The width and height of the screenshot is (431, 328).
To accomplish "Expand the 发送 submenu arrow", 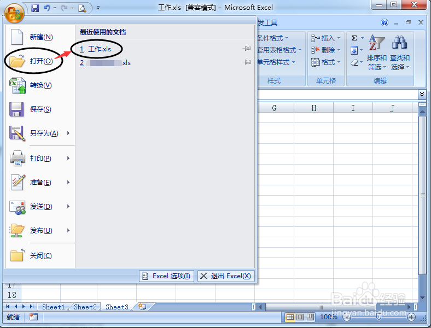I will tap(68, 207).
